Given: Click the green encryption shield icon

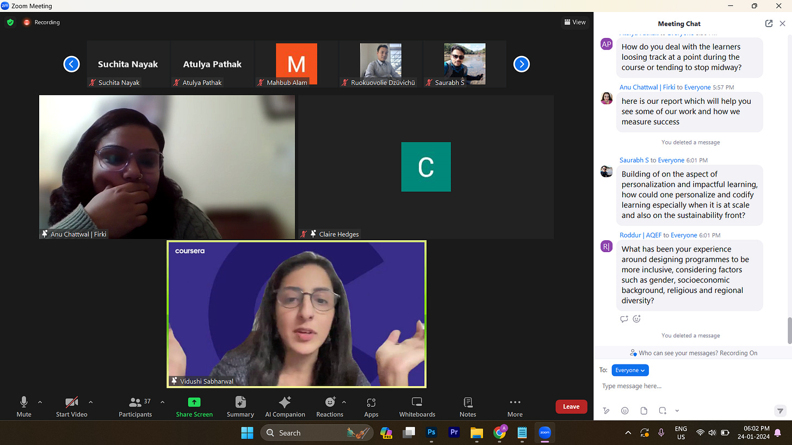Looking at the screenshot, I should (10, 22).
